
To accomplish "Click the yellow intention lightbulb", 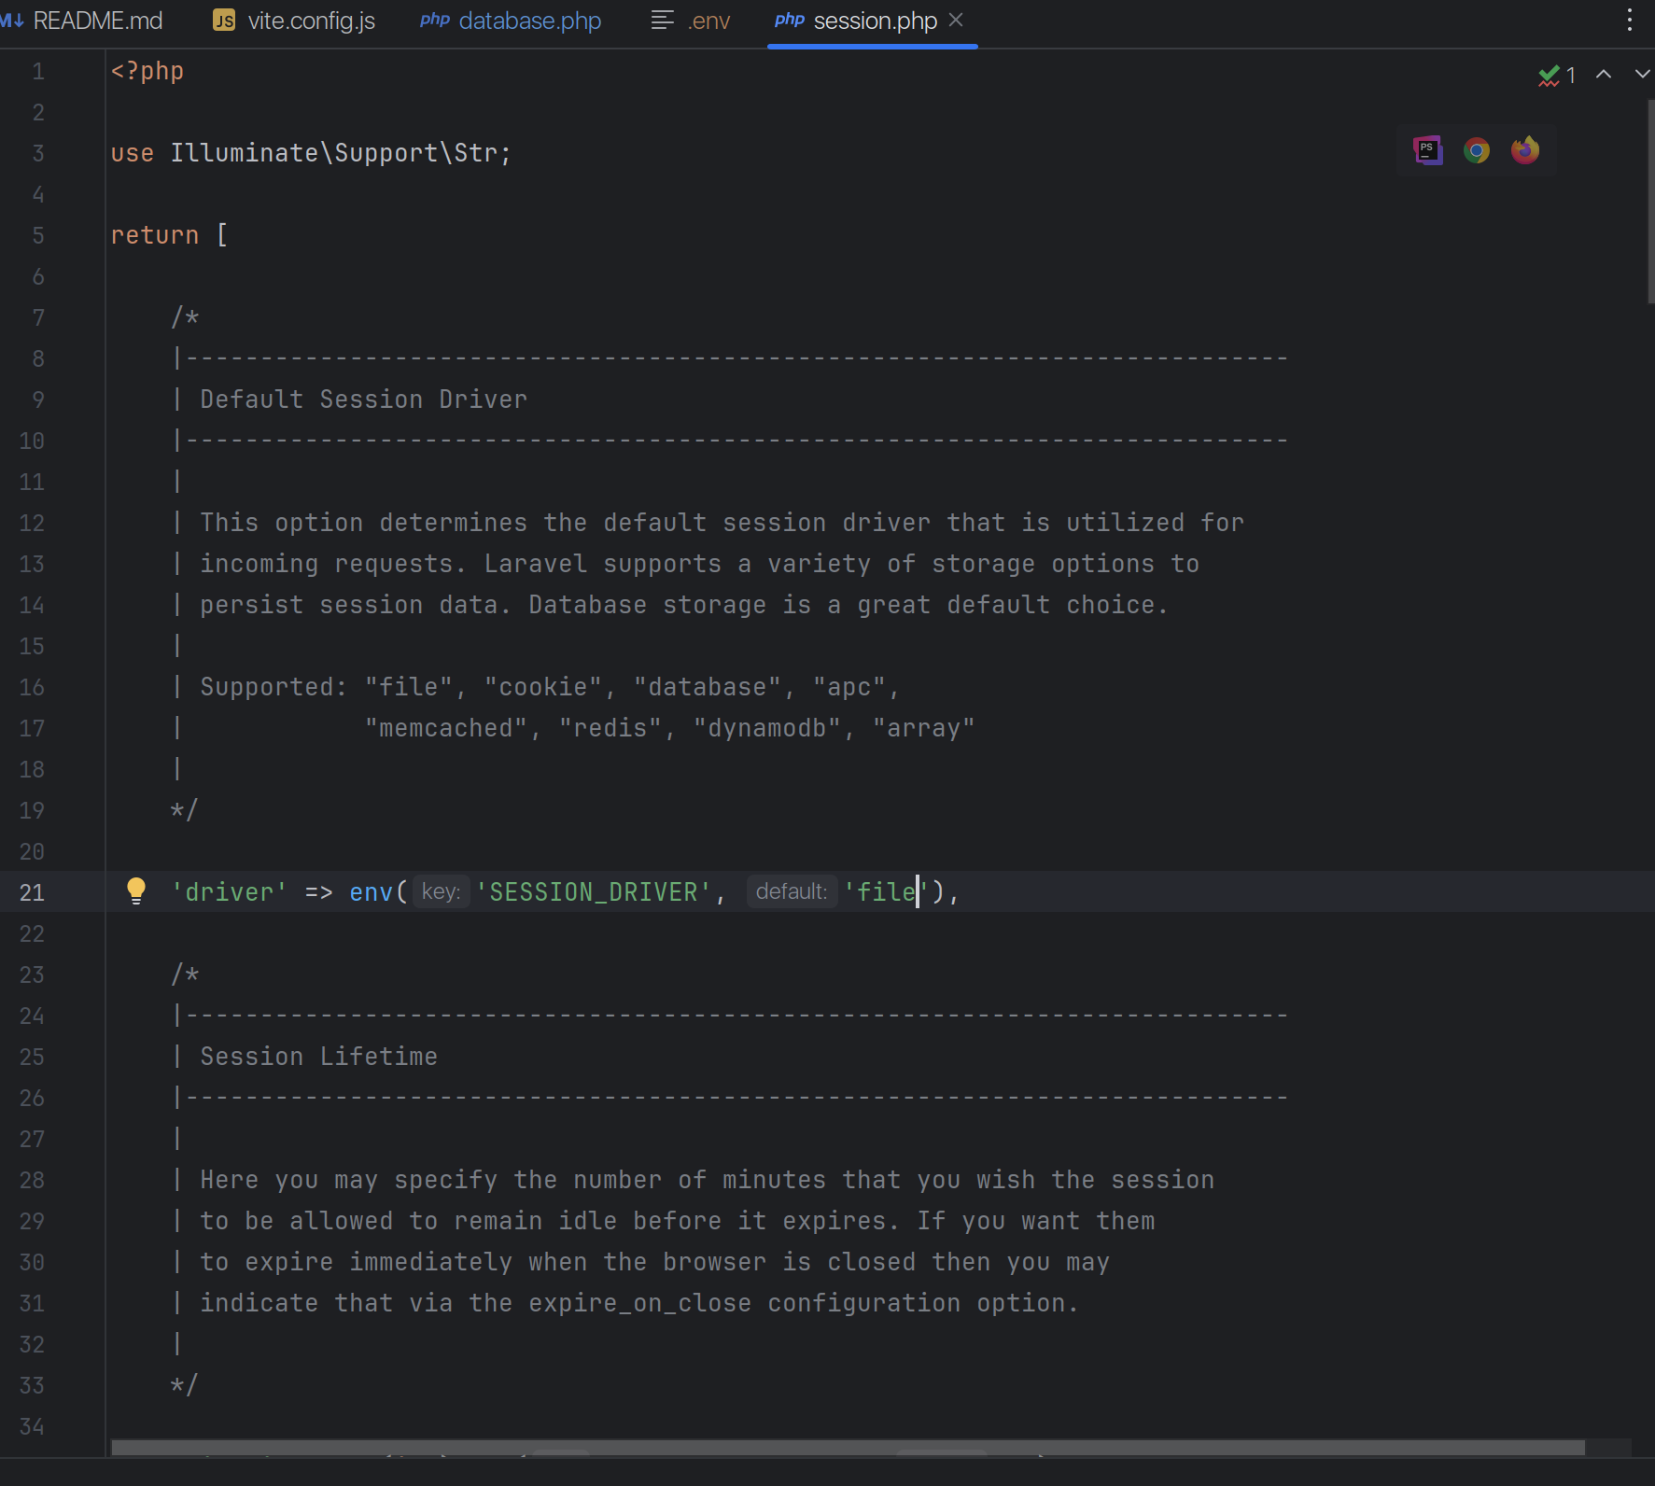I will [136, 890].
